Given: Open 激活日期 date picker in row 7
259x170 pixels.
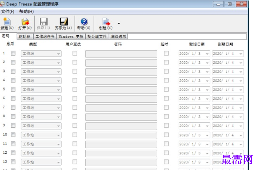Looking at the screenshot, I should pyautogui.click(x=194, y=108).
